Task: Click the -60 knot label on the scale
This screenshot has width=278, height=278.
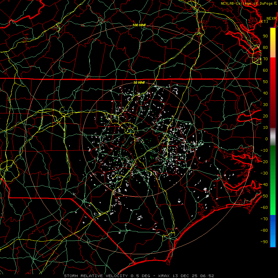Action: point(264,208)
